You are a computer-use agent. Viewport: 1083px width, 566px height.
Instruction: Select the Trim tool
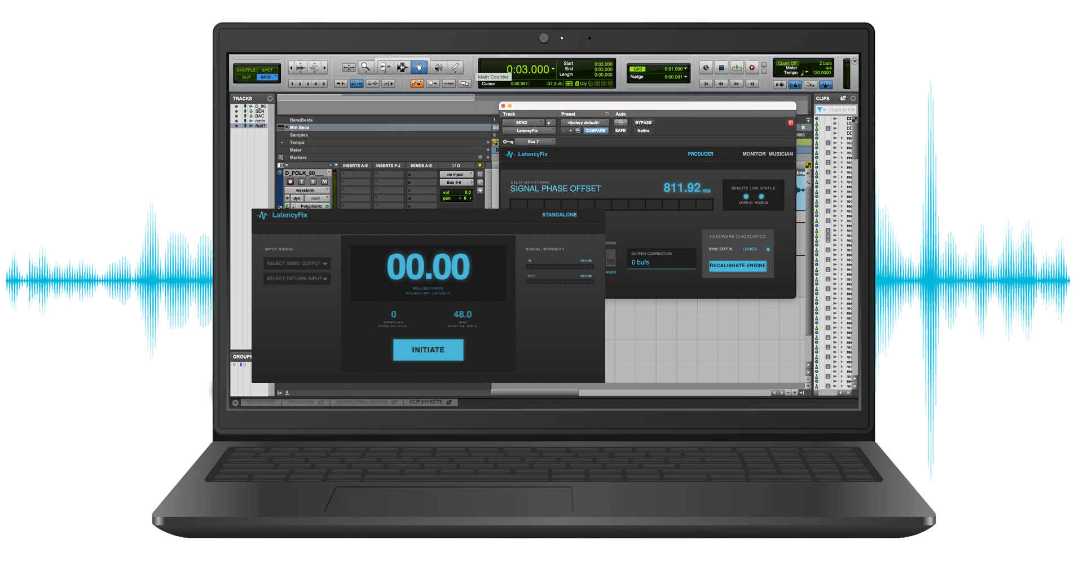pyautogui.click(x=386, y=68)
